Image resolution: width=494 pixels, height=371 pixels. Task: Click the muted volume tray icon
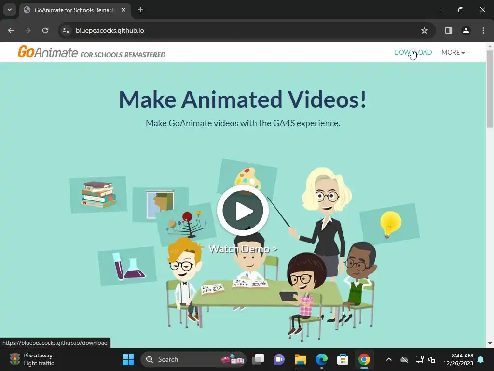[x=432, y=359]
